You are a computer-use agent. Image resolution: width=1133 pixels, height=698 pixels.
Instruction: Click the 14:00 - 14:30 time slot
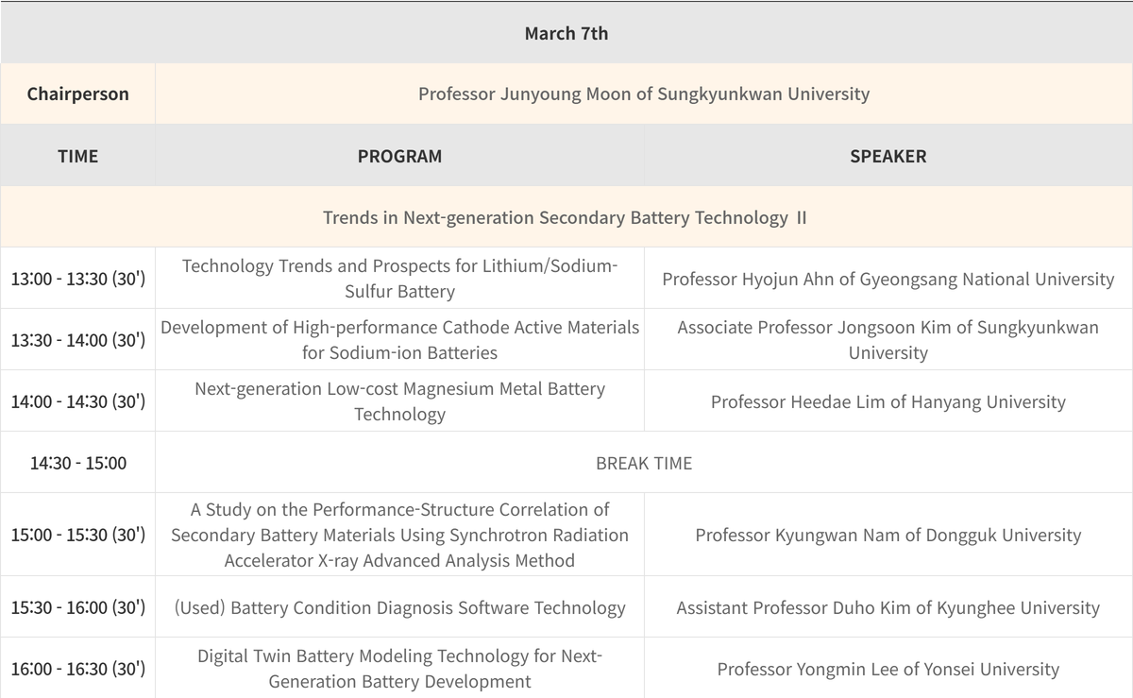(x=77, y=401)
